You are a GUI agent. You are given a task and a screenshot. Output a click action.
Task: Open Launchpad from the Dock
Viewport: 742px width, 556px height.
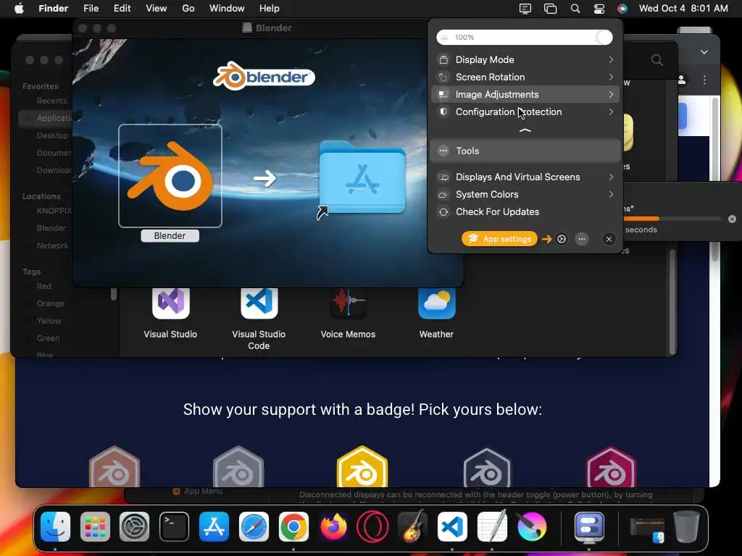tap(95, 527)
